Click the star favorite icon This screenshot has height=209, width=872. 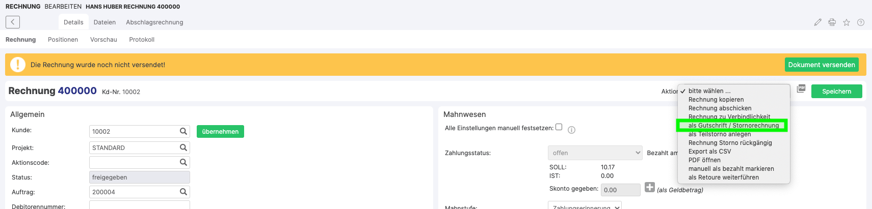pyautogui.click(x=846, y=22)
